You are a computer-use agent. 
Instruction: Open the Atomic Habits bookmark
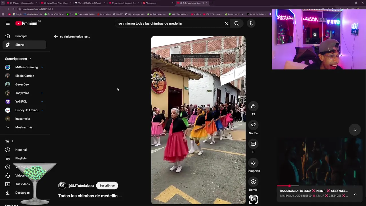tap(256, 14)
